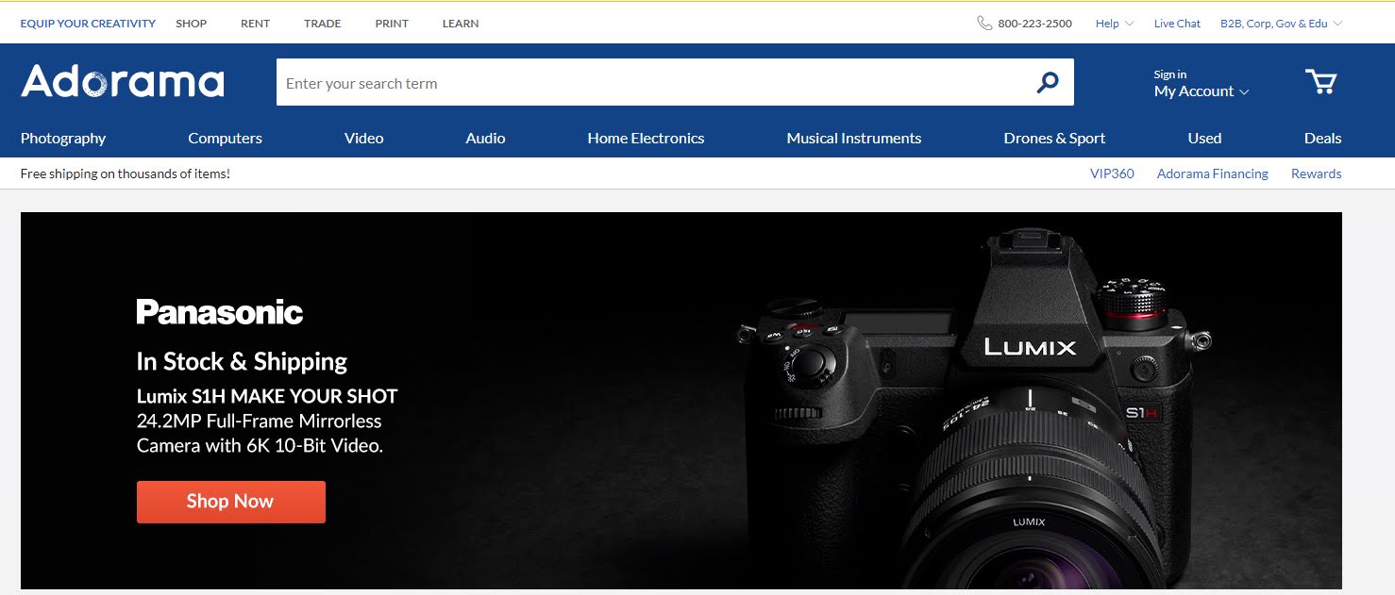Open Adorama Financing link
Viewport: 1395px width, 595px height.
(x=1213, y=174)
